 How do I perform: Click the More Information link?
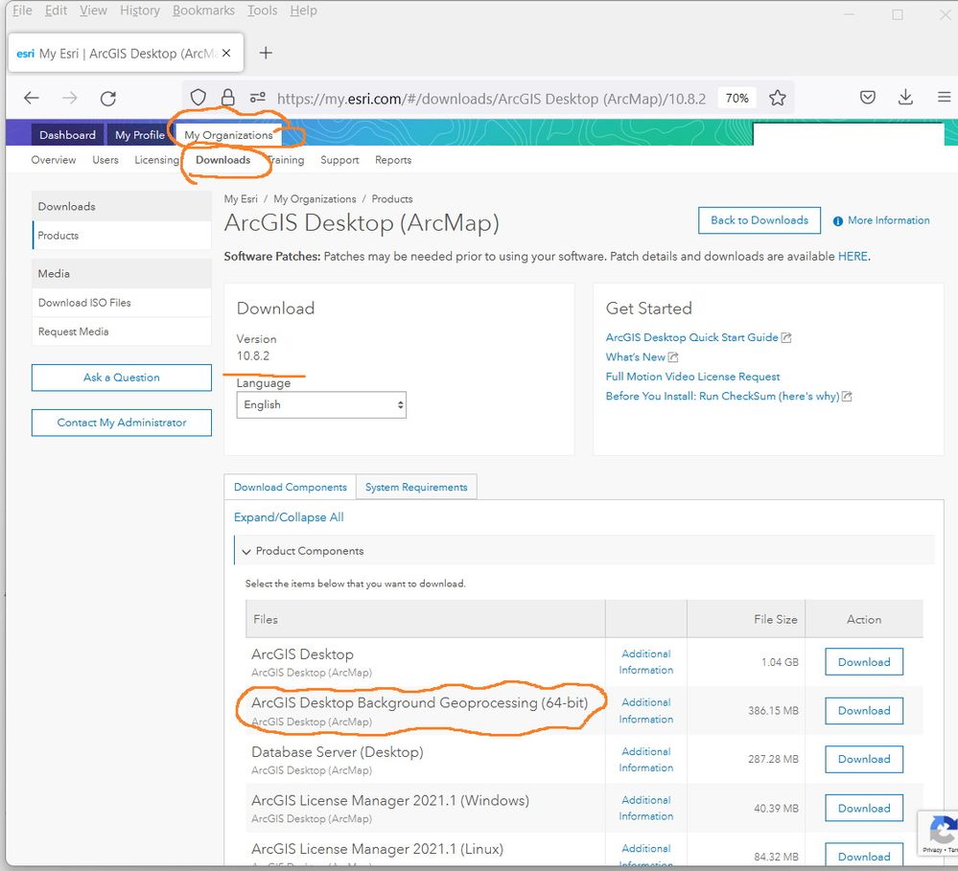(x=881, y=220)
